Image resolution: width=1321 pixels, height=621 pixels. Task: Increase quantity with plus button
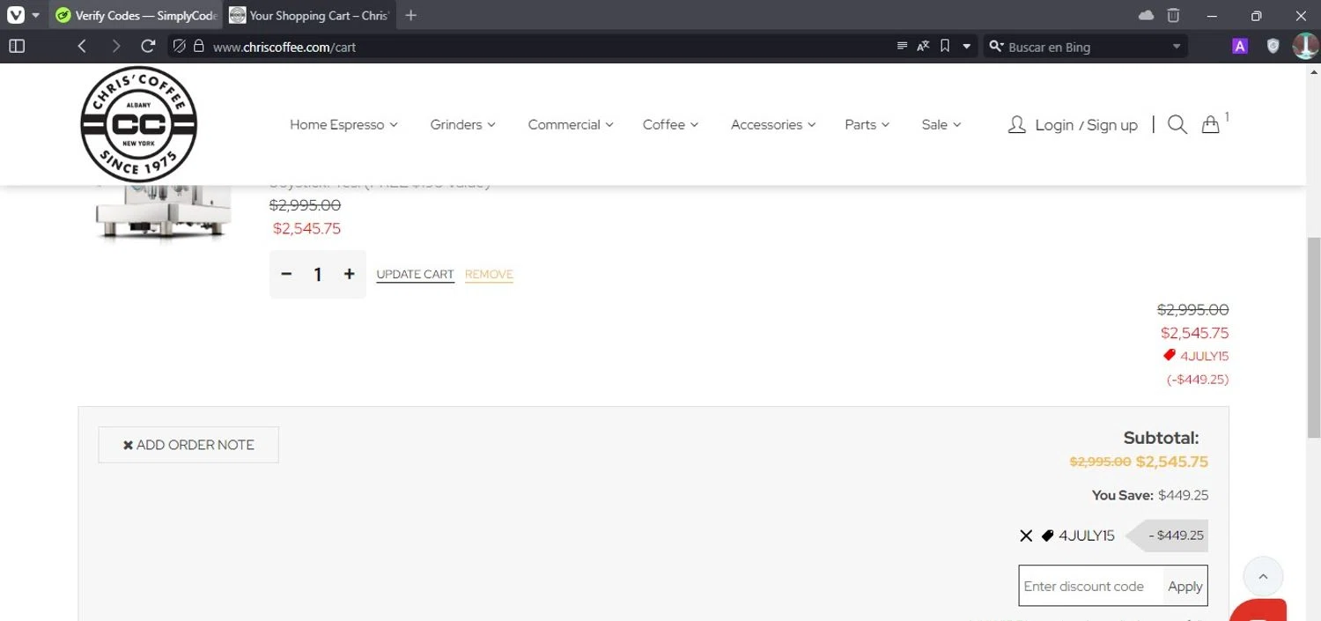pyautogui.click(x=349, y=274)
